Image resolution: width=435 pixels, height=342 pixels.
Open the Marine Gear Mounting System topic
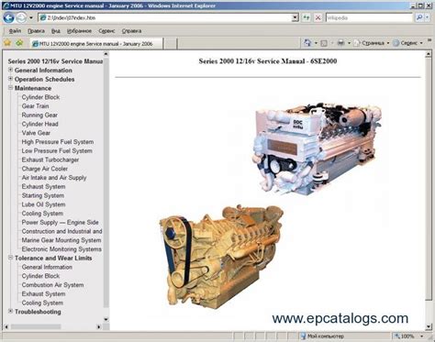61,240
